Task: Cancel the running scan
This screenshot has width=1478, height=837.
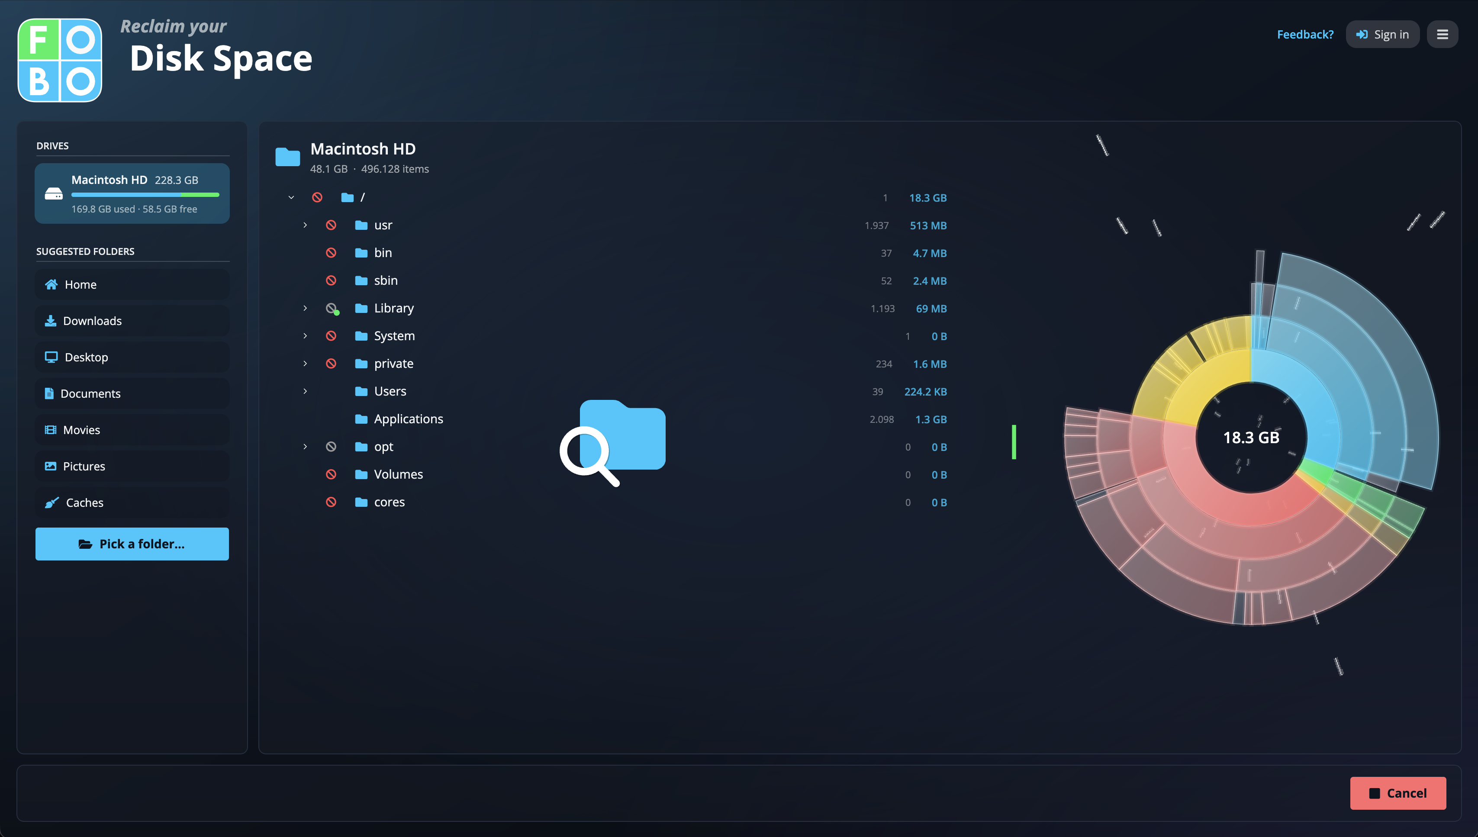Action: (1397, 793)
